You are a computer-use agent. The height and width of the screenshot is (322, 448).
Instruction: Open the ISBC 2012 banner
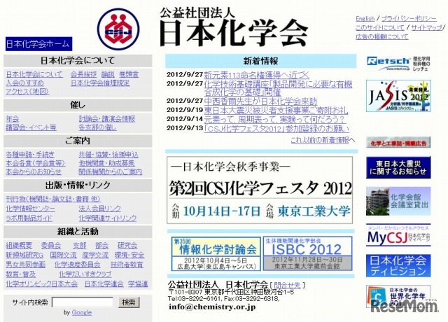[307, 253]
